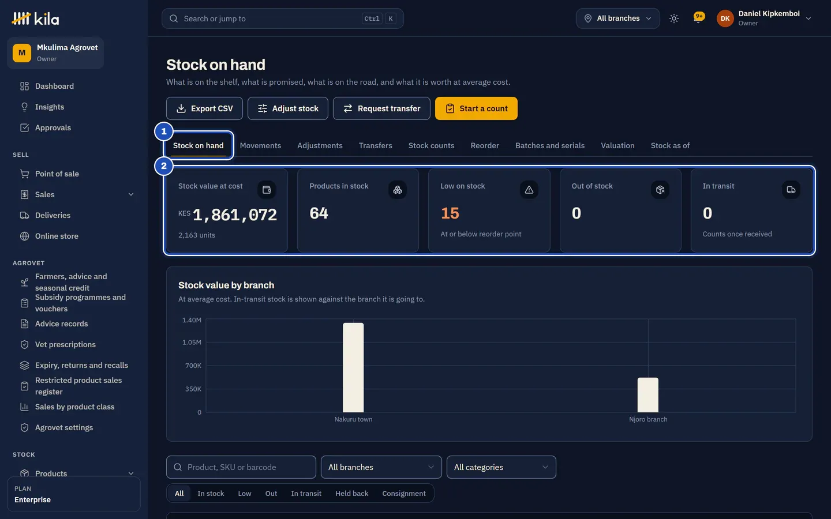Click the boxes icon on Products in stock card
The height and width of the screenshot is (519, 831).
tap(398, 190)
